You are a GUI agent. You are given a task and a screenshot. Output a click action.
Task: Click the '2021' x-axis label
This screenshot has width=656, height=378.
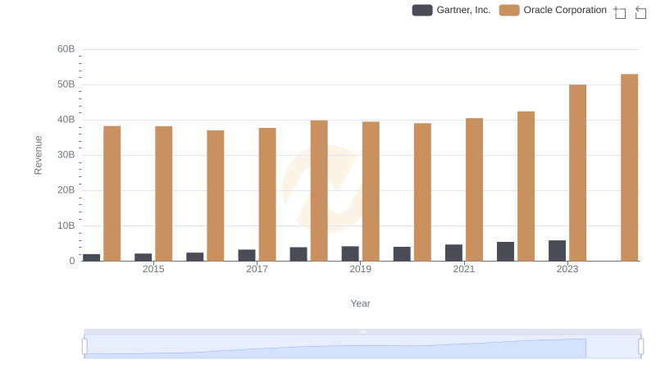coord(463,269)
